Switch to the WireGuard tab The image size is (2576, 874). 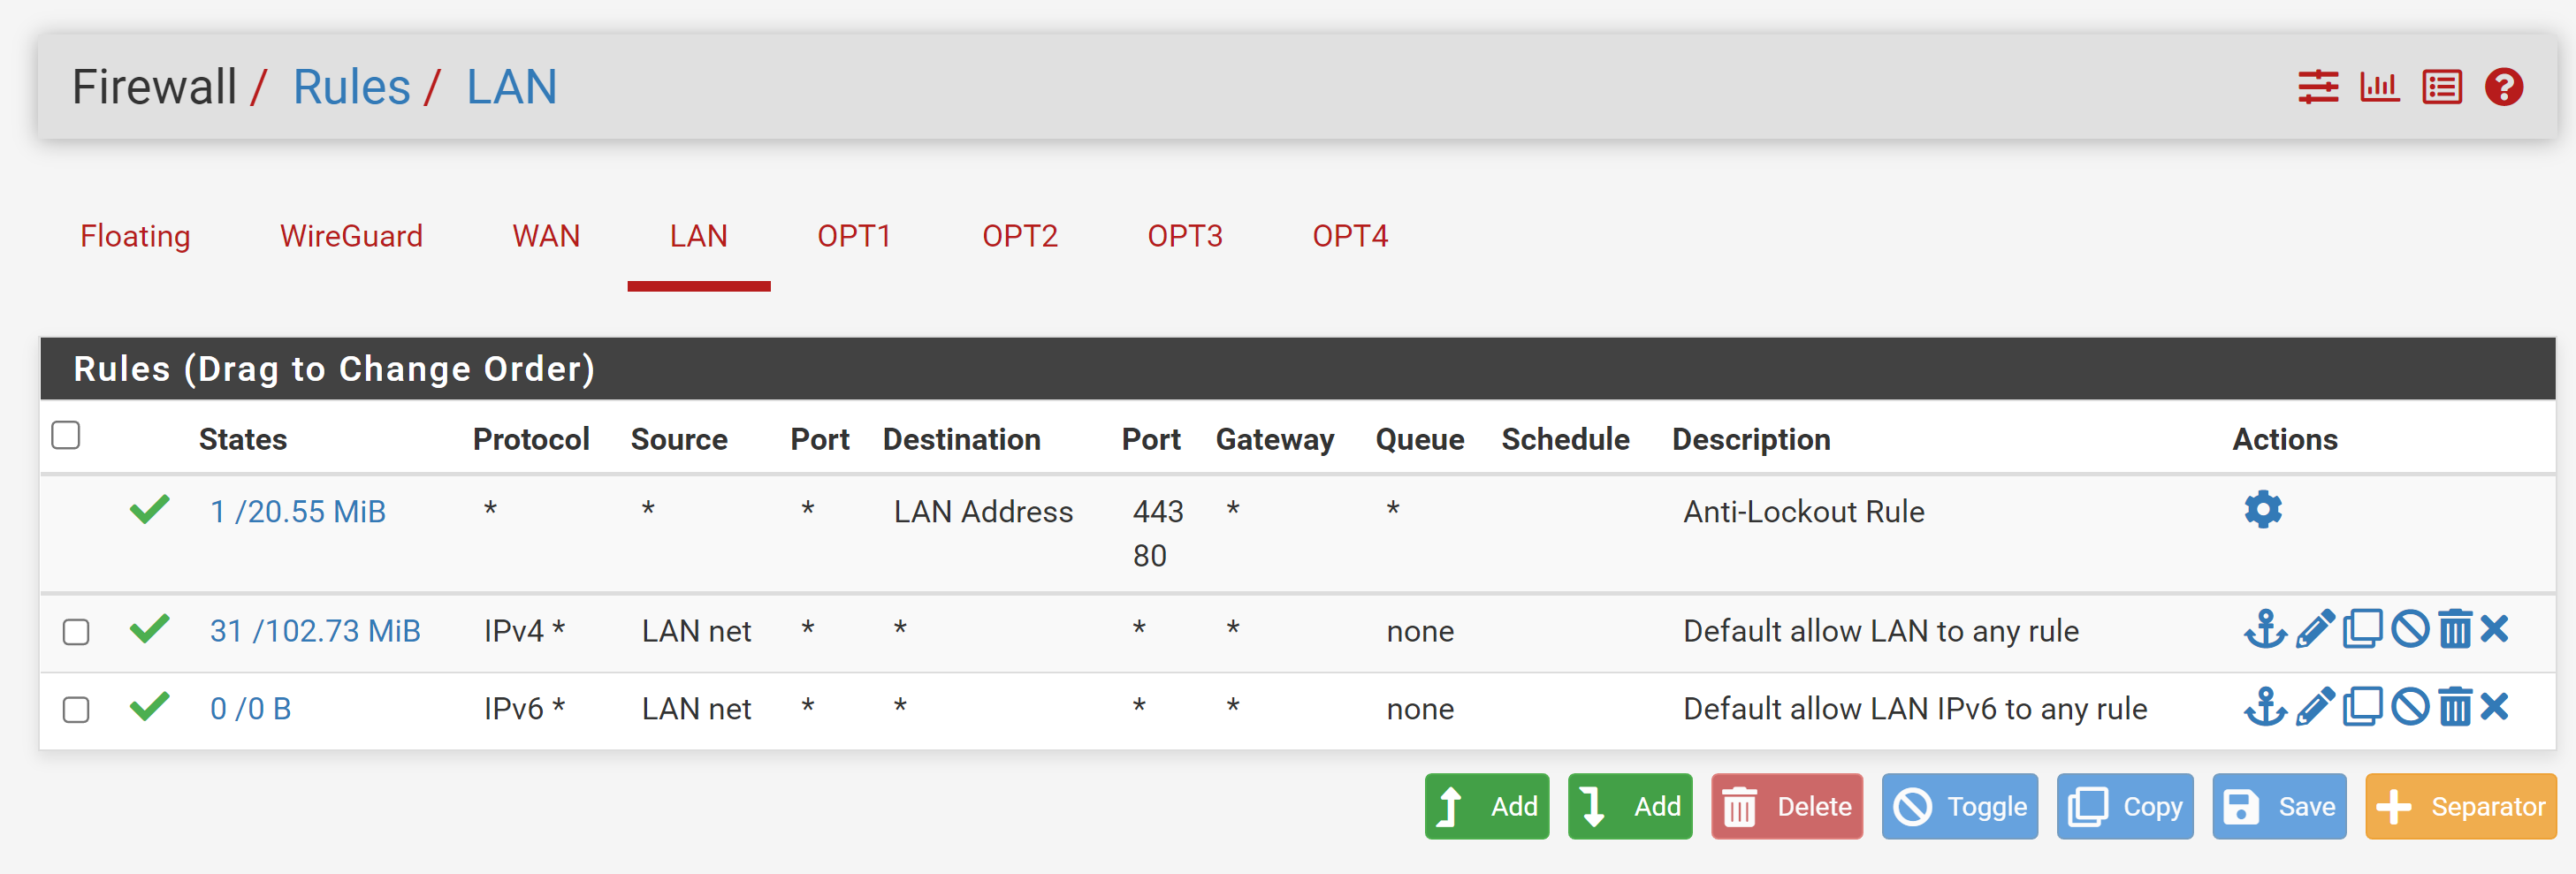pyautogui.click(x=351, y=236)
